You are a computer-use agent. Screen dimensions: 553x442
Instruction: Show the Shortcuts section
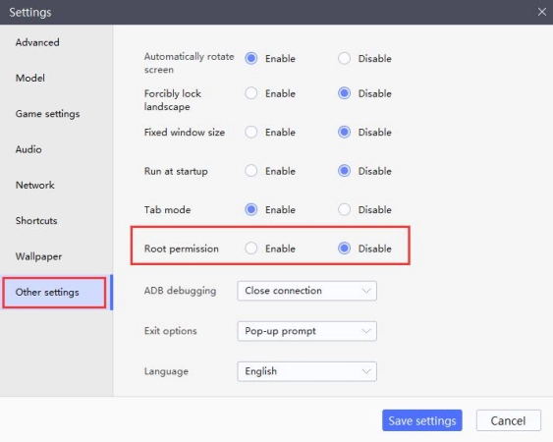pos(36,220)
